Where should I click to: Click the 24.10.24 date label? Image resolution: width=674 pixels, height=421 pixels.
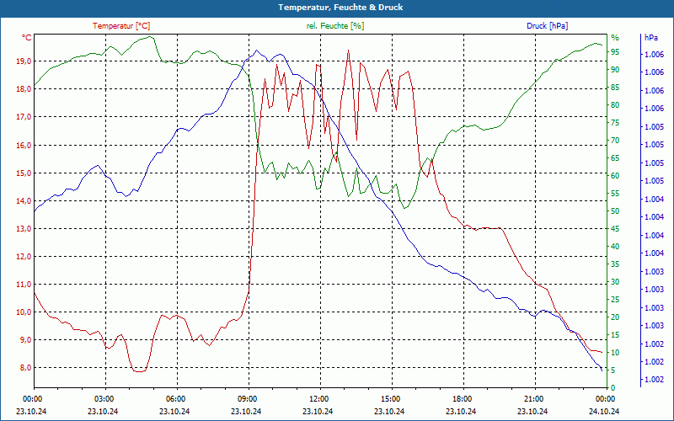604,411
